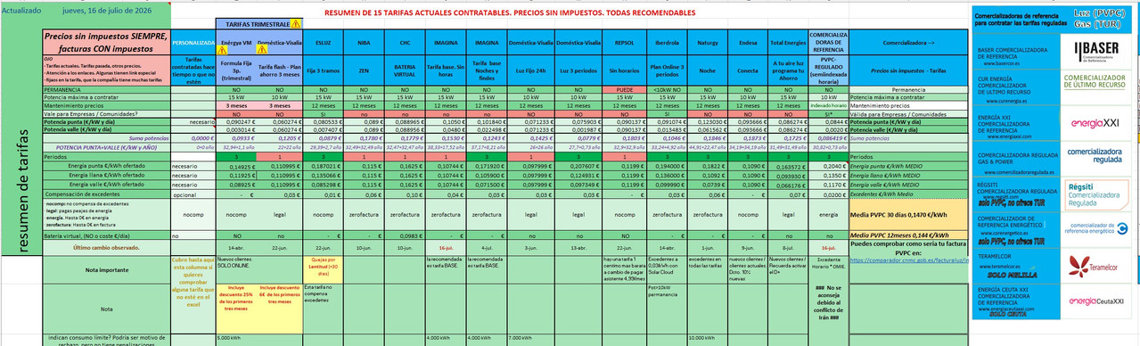
Task: Select the 'Naturgy' column header
Action: tap(708, 42)
